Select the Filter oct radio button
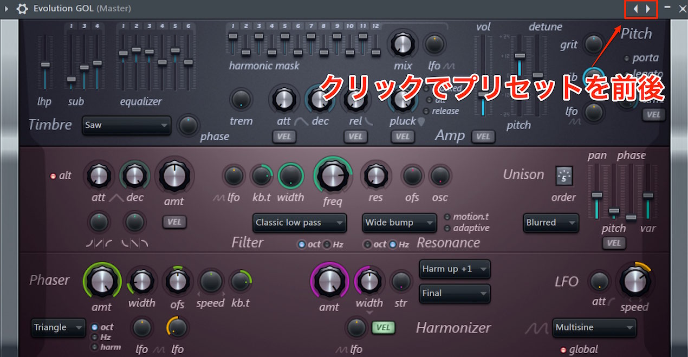This screenshot has width=688, height=357. [x=301, y=244]
